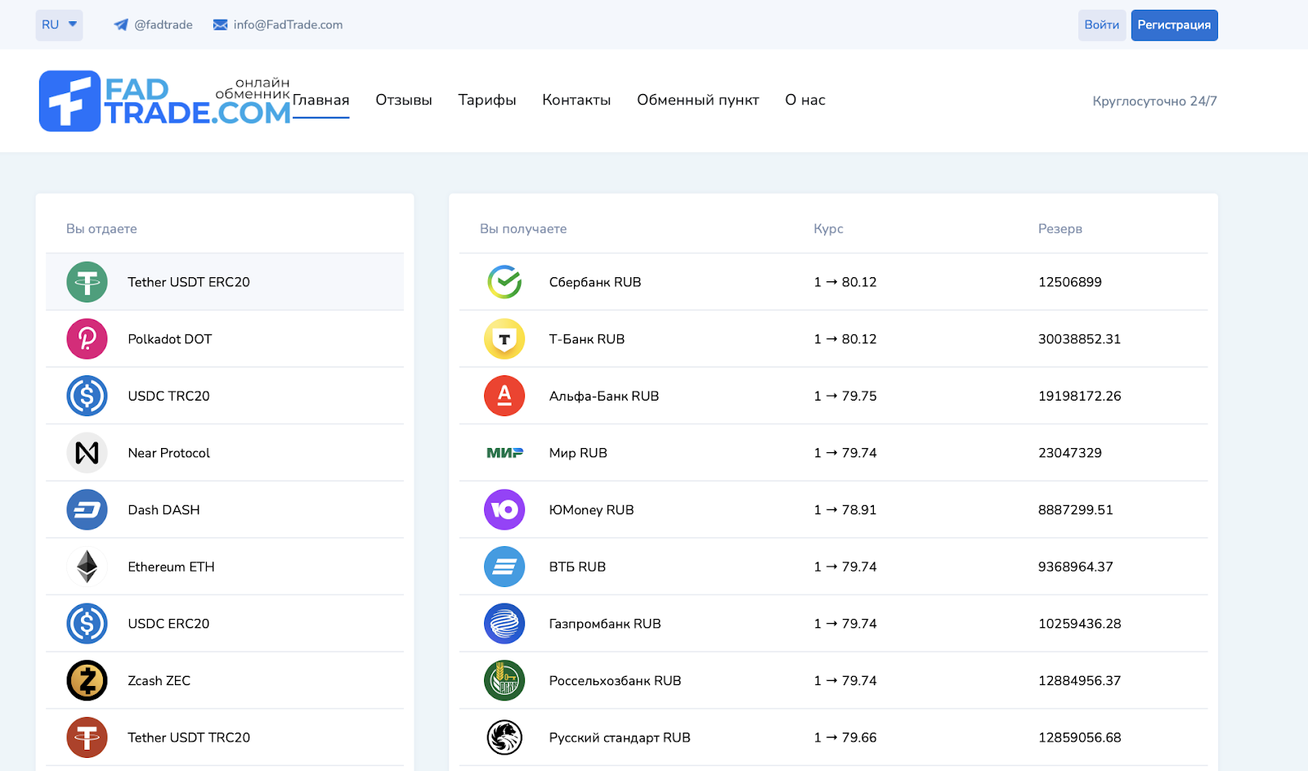Select the Dash DASH coin icon

point(87,509)
